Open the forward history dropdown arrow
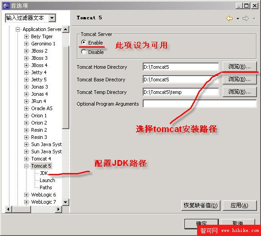This screenshot has height=236, width=261. [254, 18]
